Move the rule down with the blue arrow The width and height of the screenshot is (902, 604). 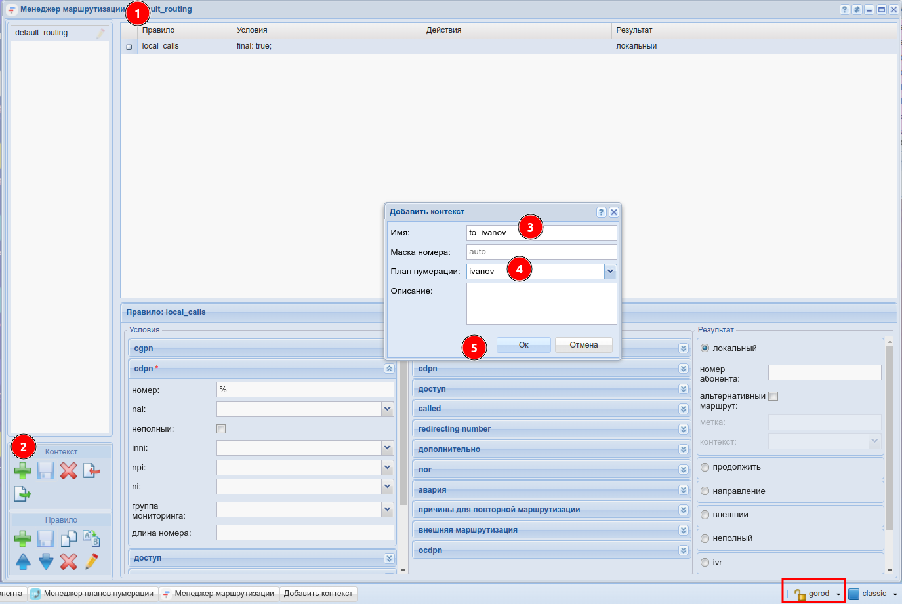pos(46,561)
